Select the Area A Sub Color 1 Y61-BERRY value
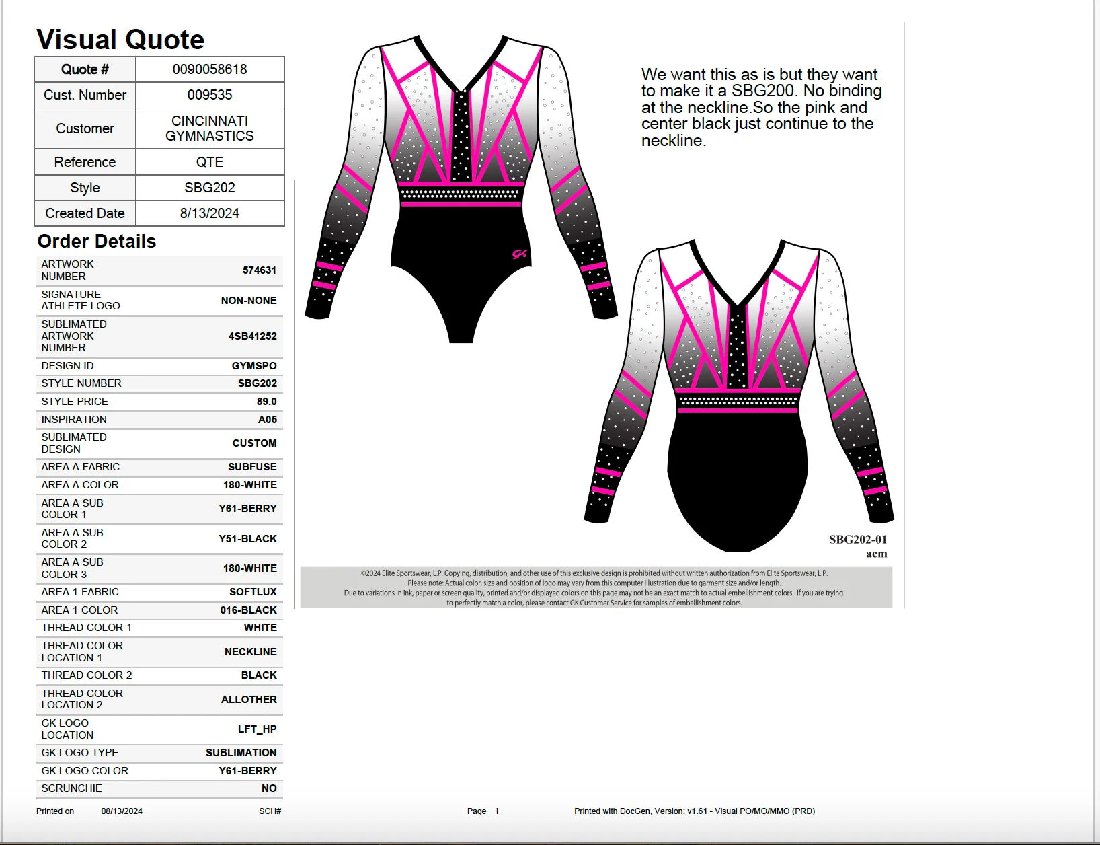The height and width of the screenshot is (845, 1100). tap(247, 508)
